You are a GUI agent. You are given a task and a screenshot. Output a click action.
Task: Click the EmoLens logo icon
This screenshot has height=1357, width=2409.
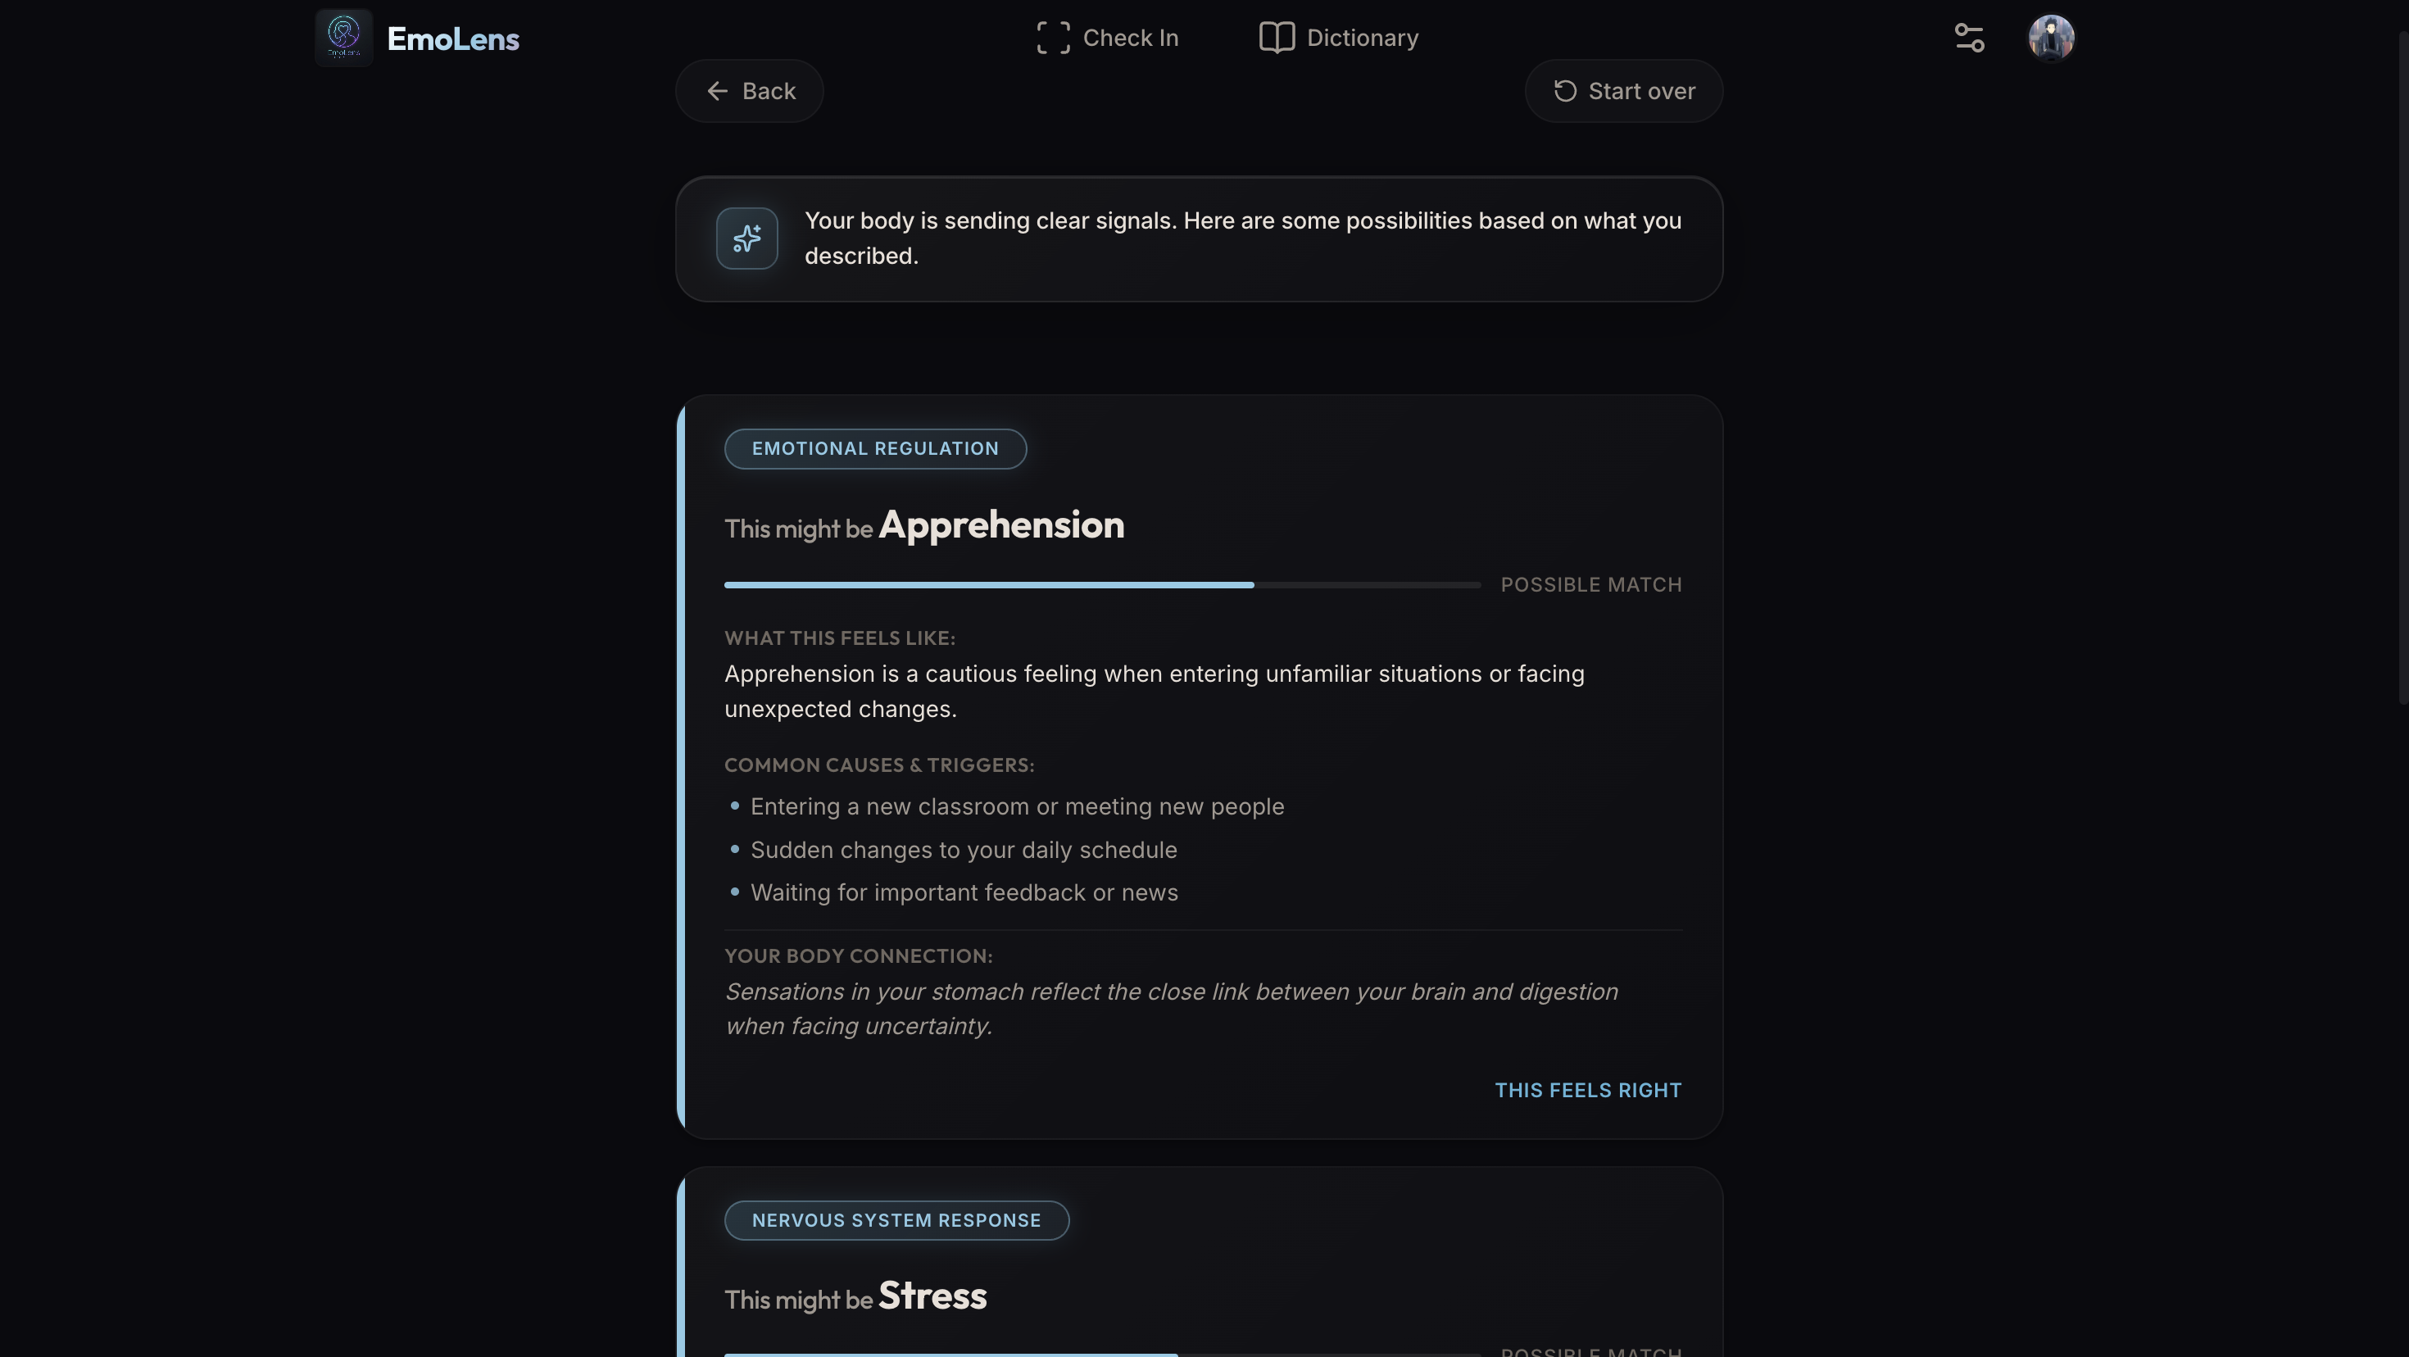click(x=343, y=39)
